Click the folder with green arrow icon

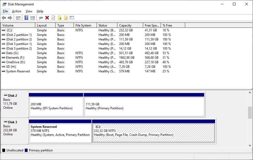click(x=59, y=18)
